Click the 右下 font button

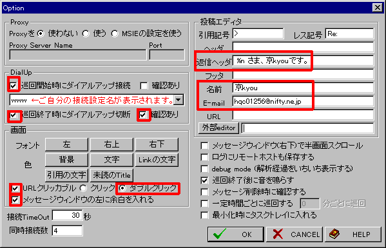(x=157, y=144)
